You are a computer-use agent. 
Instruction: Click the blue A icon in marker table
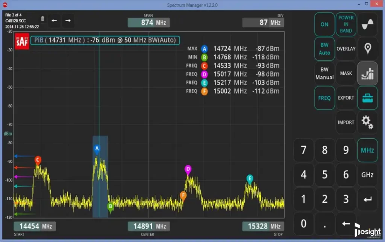click(204, 49)
